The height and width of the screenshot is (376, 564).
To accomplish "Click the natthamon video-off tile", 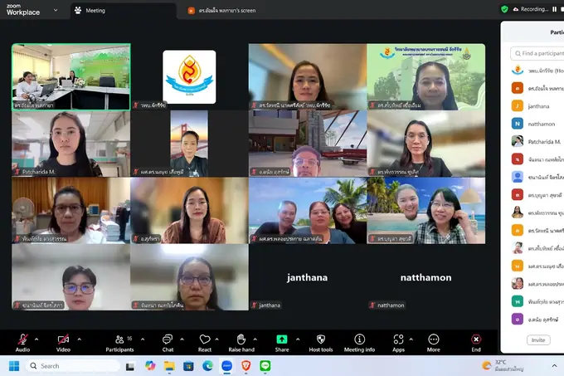I will coord(425,277).
